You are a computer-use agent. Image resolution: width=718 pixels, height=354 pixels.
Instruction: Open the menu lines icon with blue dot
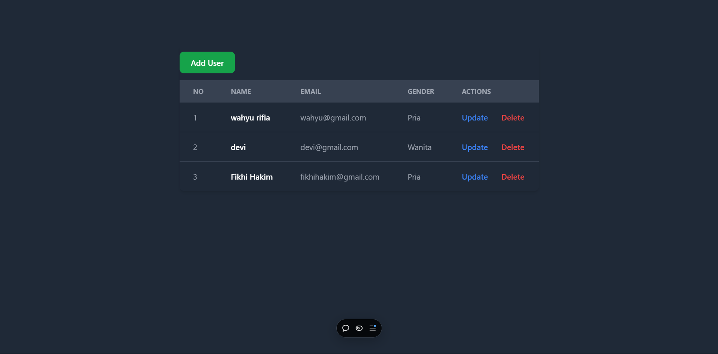pyautogui.click(x=373, y=328)
